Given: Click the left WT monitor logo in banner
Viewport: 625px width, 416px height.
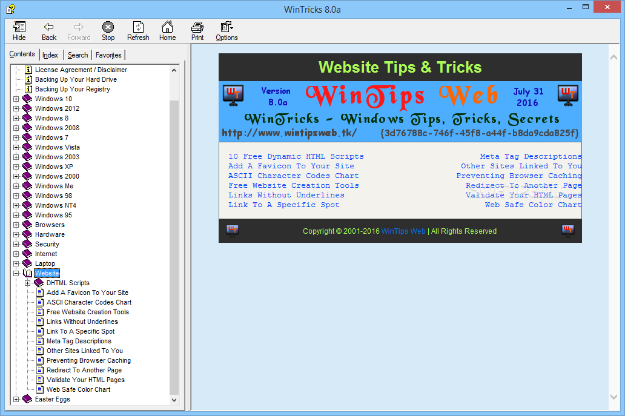Looking at the screenshot, I should coord(233,96).
